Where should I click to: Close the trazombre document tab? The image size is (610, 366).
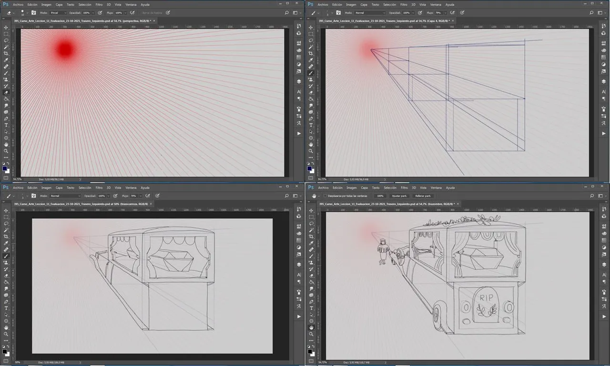457,203
